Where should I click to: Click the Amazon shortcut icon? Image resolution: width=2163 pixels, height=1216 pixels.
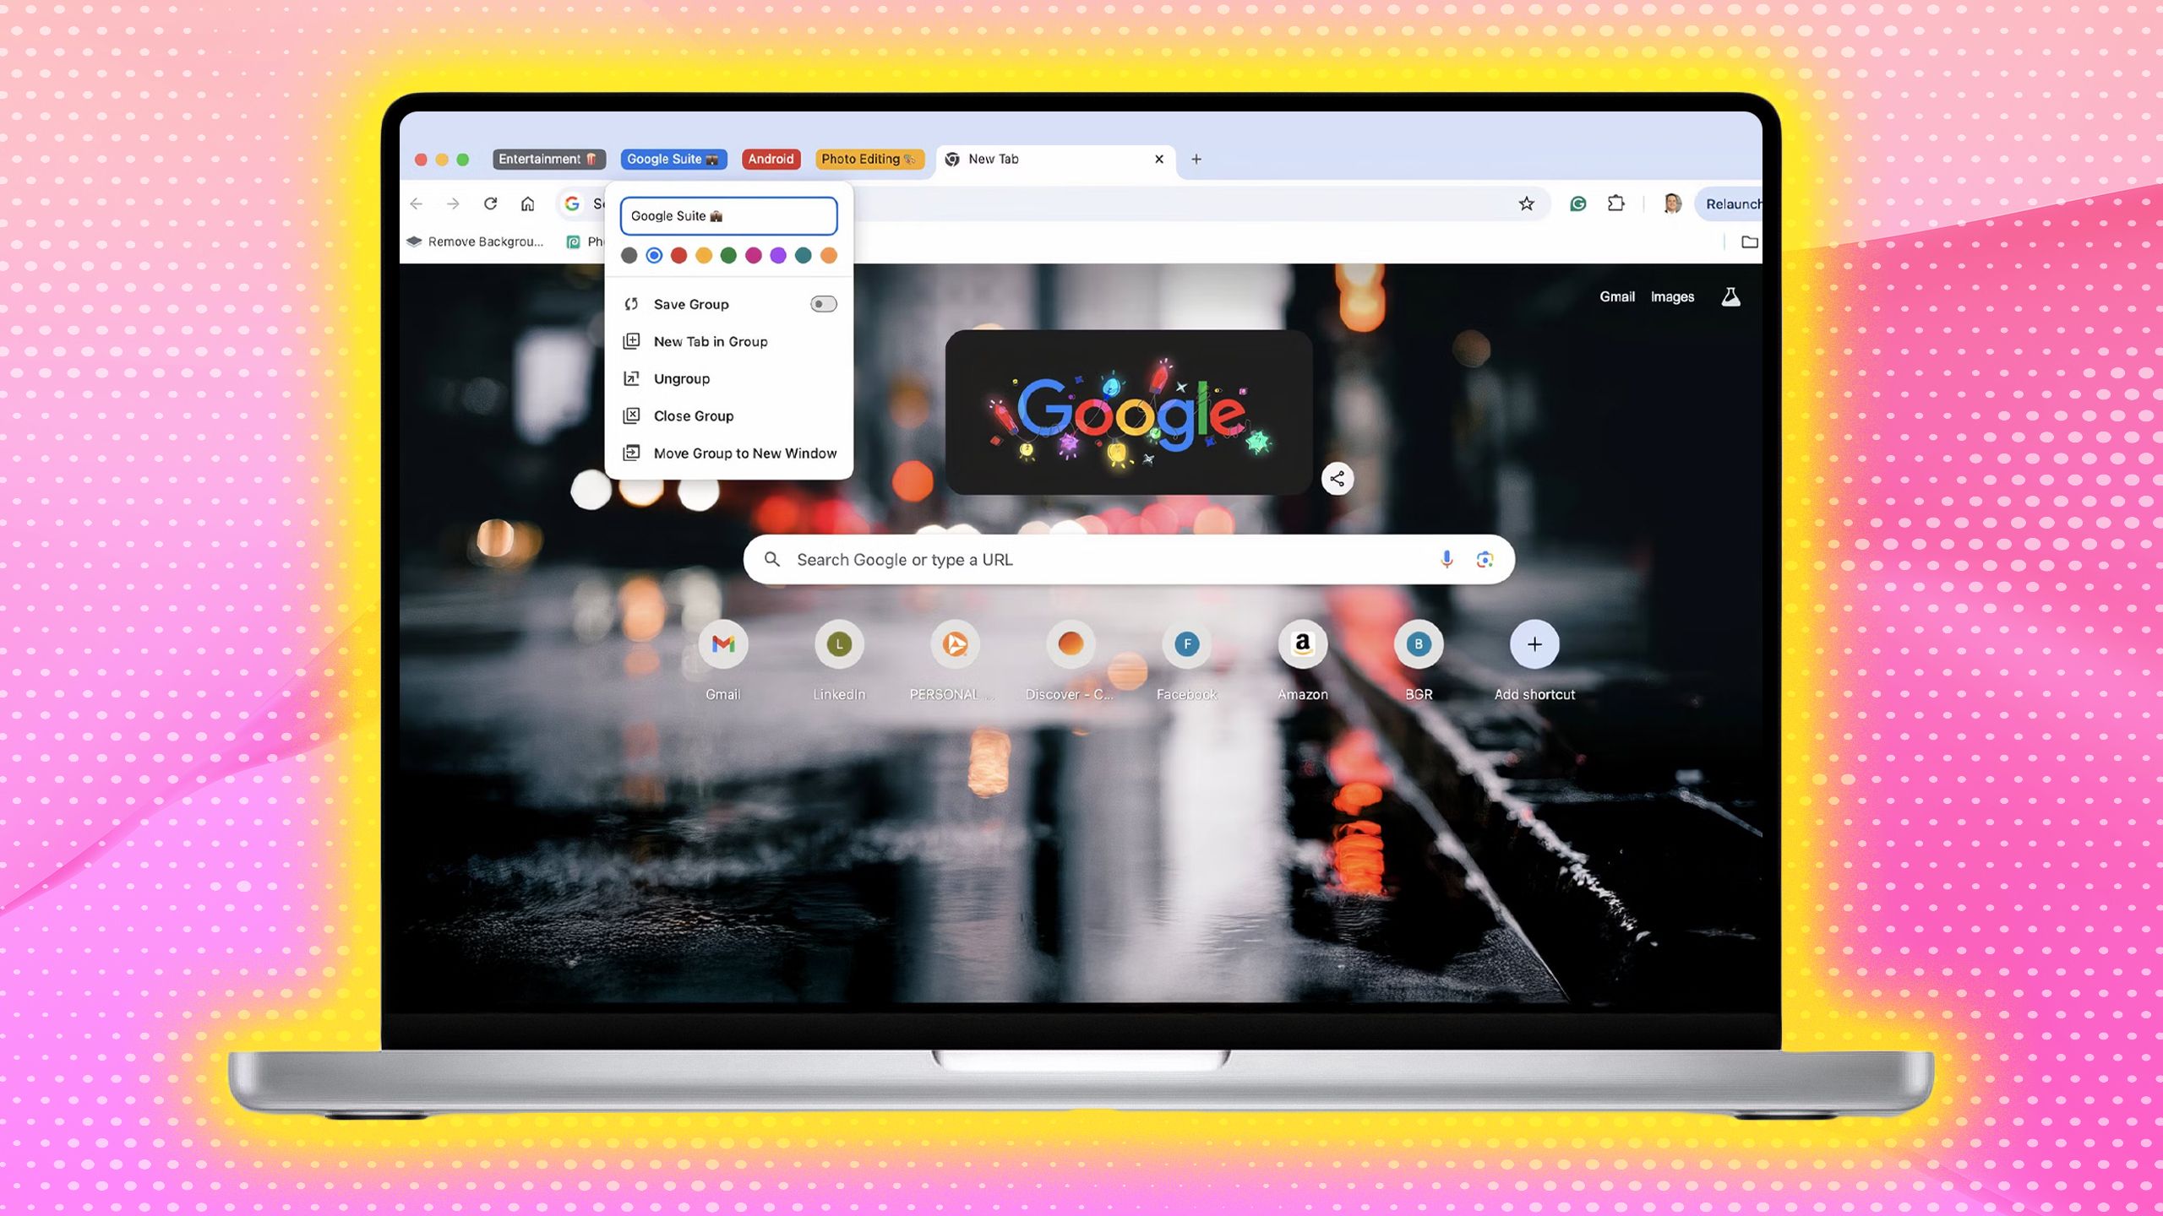(1301, 643)
